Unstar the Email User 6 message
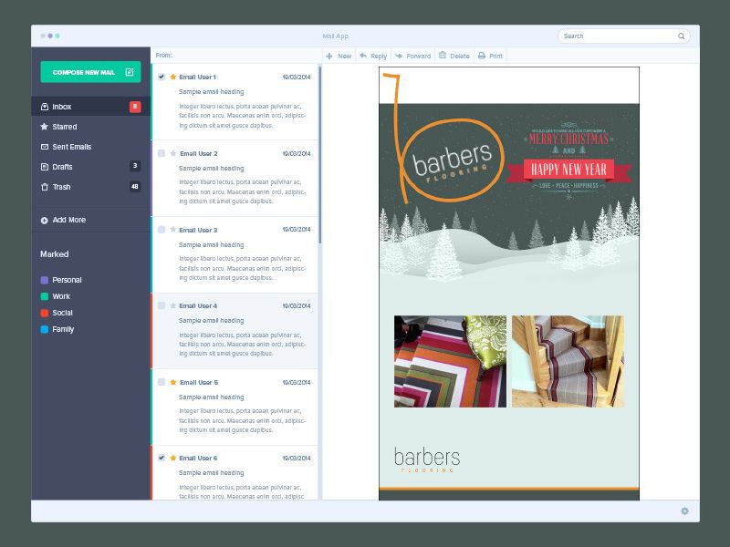This screenshot has height=547, width=730. (x=173, y=458)
